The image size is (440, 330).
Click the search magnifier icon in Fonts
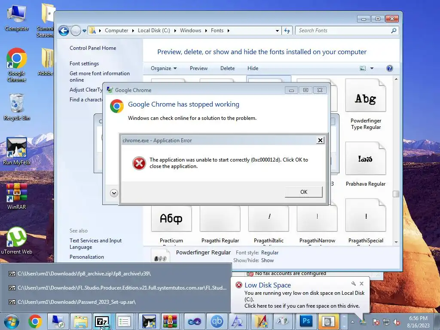point(394,31)
